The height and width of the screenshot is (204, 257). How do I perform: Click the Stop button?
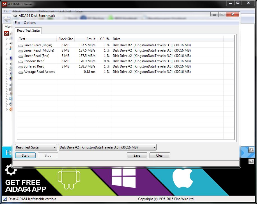[x=48, y=156]
